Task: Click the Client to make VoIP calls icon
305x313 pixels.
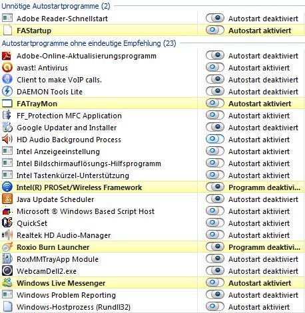Action: point(7,80)
